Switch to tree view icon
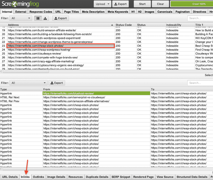 pyautogui.click(x=45, y=18)
